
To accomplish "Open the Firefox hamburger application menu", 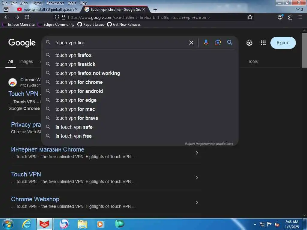I will click(300, 17).
